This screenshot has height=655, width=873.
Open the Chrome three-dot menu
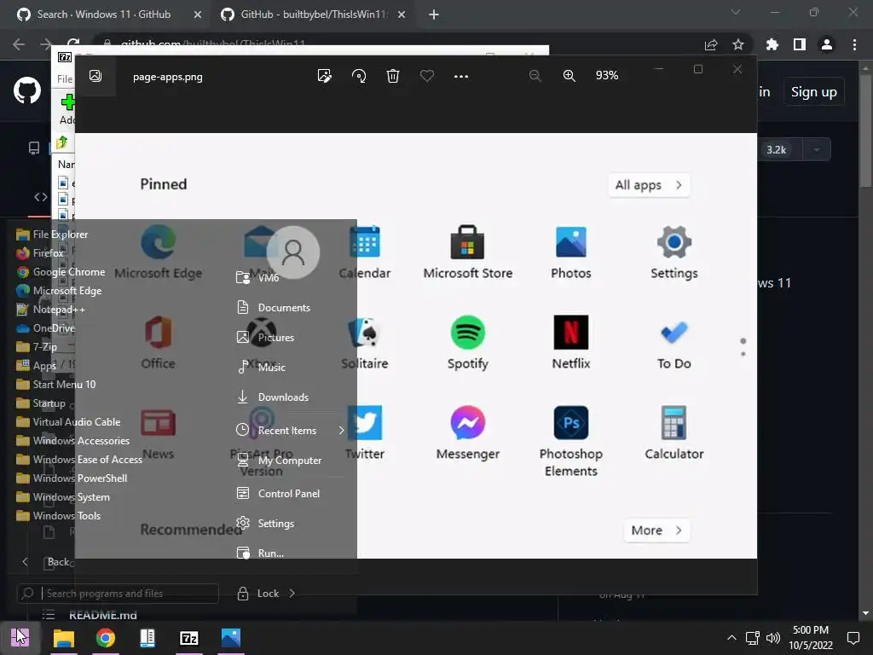coord(854,44)
